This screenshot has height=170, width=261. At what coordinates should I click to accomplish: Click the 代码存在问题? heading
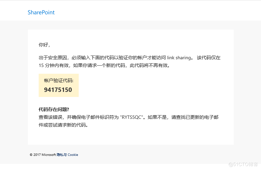point(54,109)
